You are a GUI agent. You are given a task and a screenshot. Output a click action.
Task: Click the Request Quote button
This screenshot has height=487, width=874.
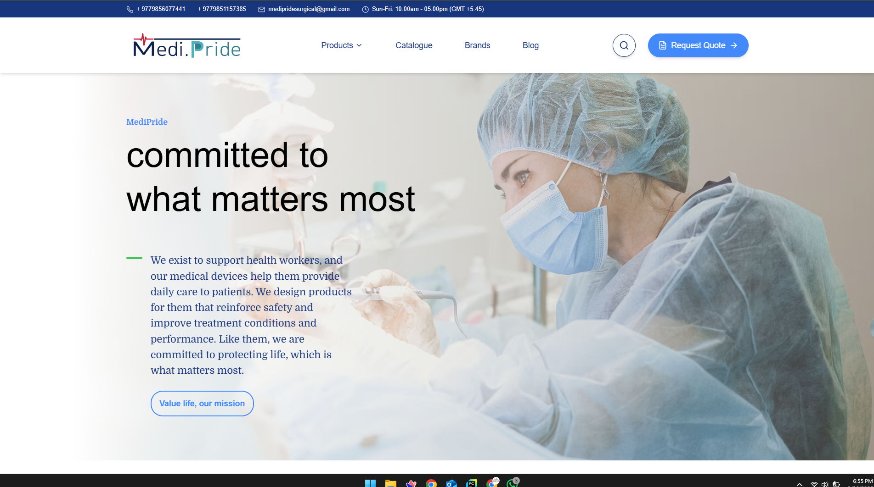pos(698,45)
